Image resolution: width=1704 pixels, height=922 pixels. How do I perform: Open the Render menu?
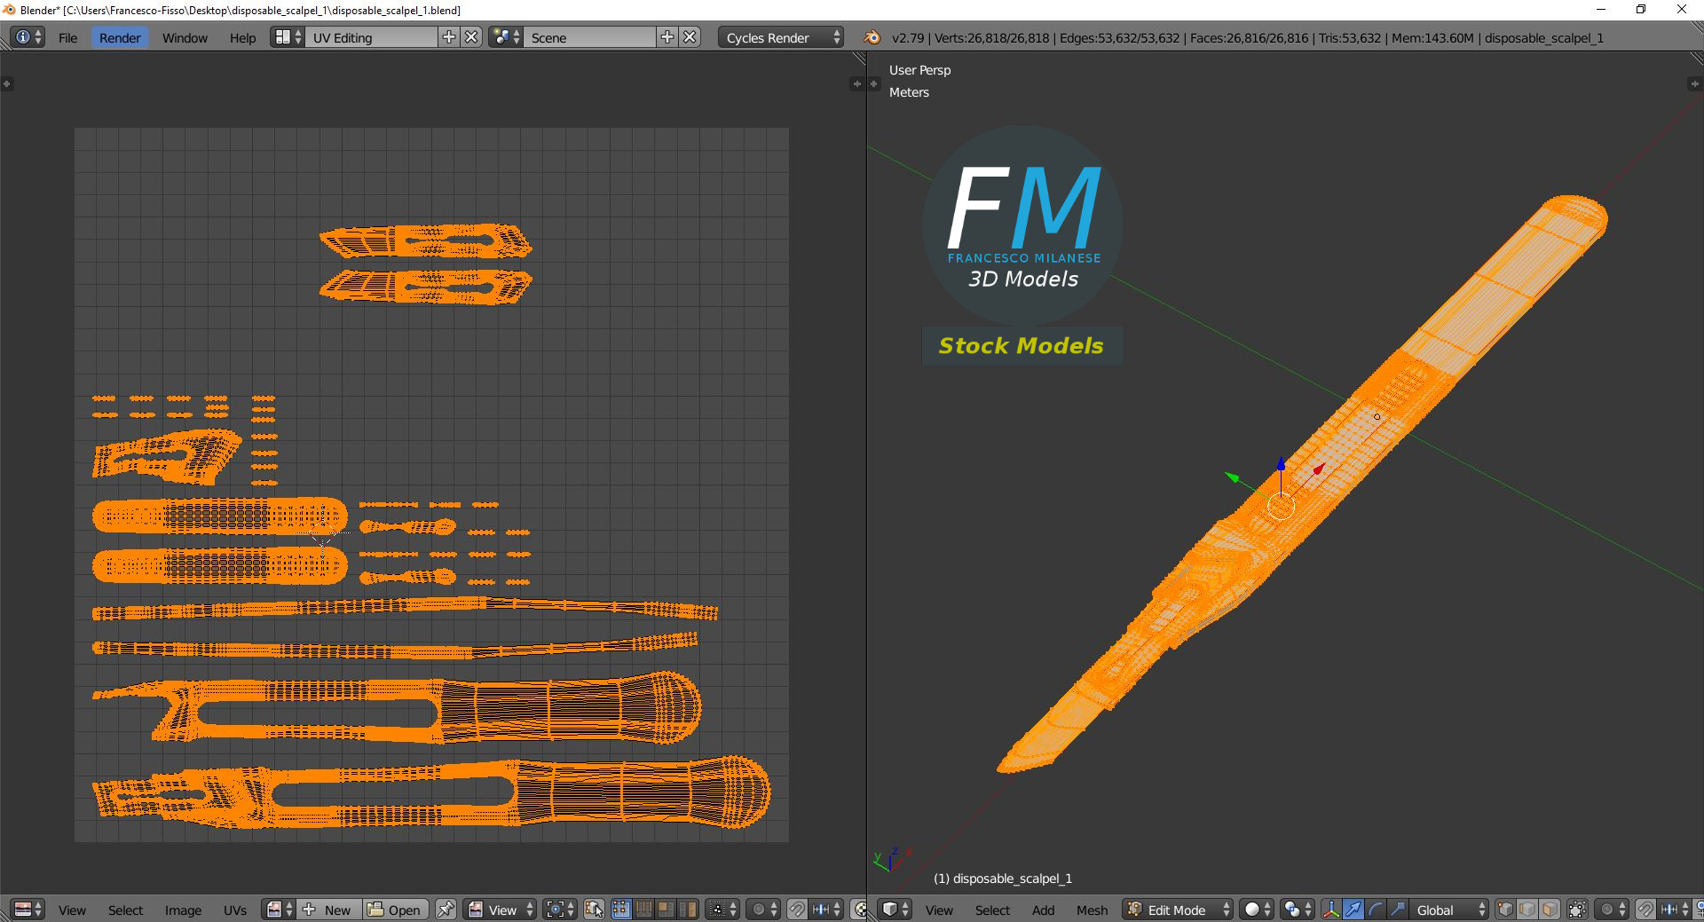pyautogui.click(x=120, y=37)
